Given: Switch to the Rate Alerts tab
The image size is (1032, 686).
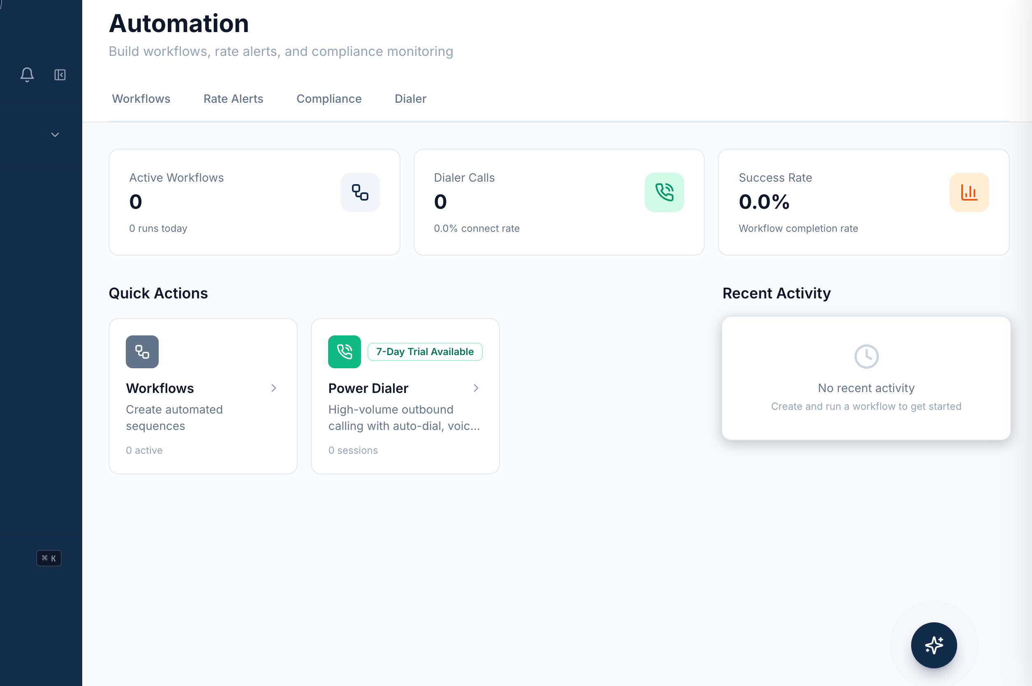Looking at the screenshot, I should (233, 99).
